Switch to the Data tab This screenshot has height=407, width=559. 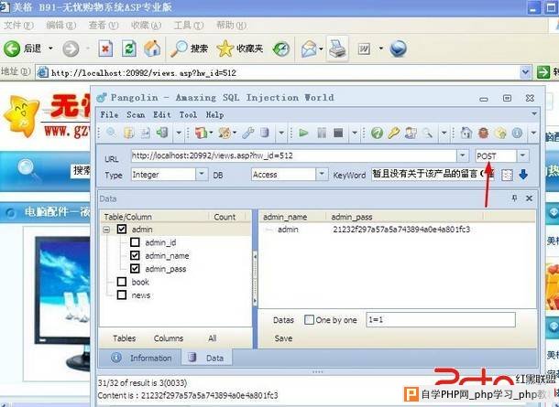pos(207,358)
